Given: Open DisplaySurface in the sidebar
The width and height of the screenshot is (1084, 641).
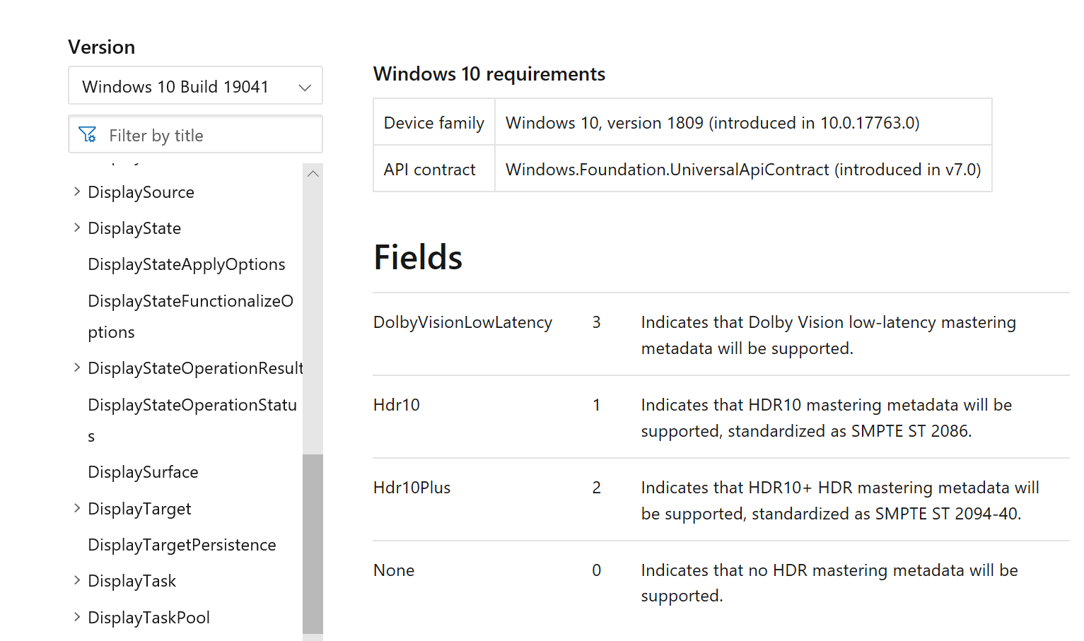Looking at the screenshot, I should (x=143, y=472).
